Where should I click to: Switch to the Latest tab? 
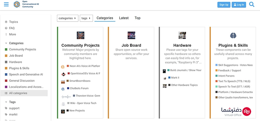pyautogui.click(x=124, y=18)
